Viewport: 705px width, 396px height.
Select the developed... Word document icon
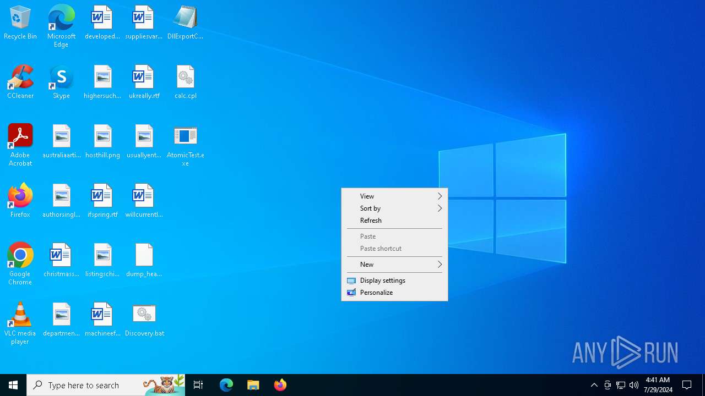102,23
